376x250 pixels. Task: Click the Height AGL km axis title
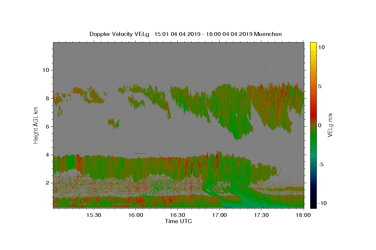click(36, 125)
